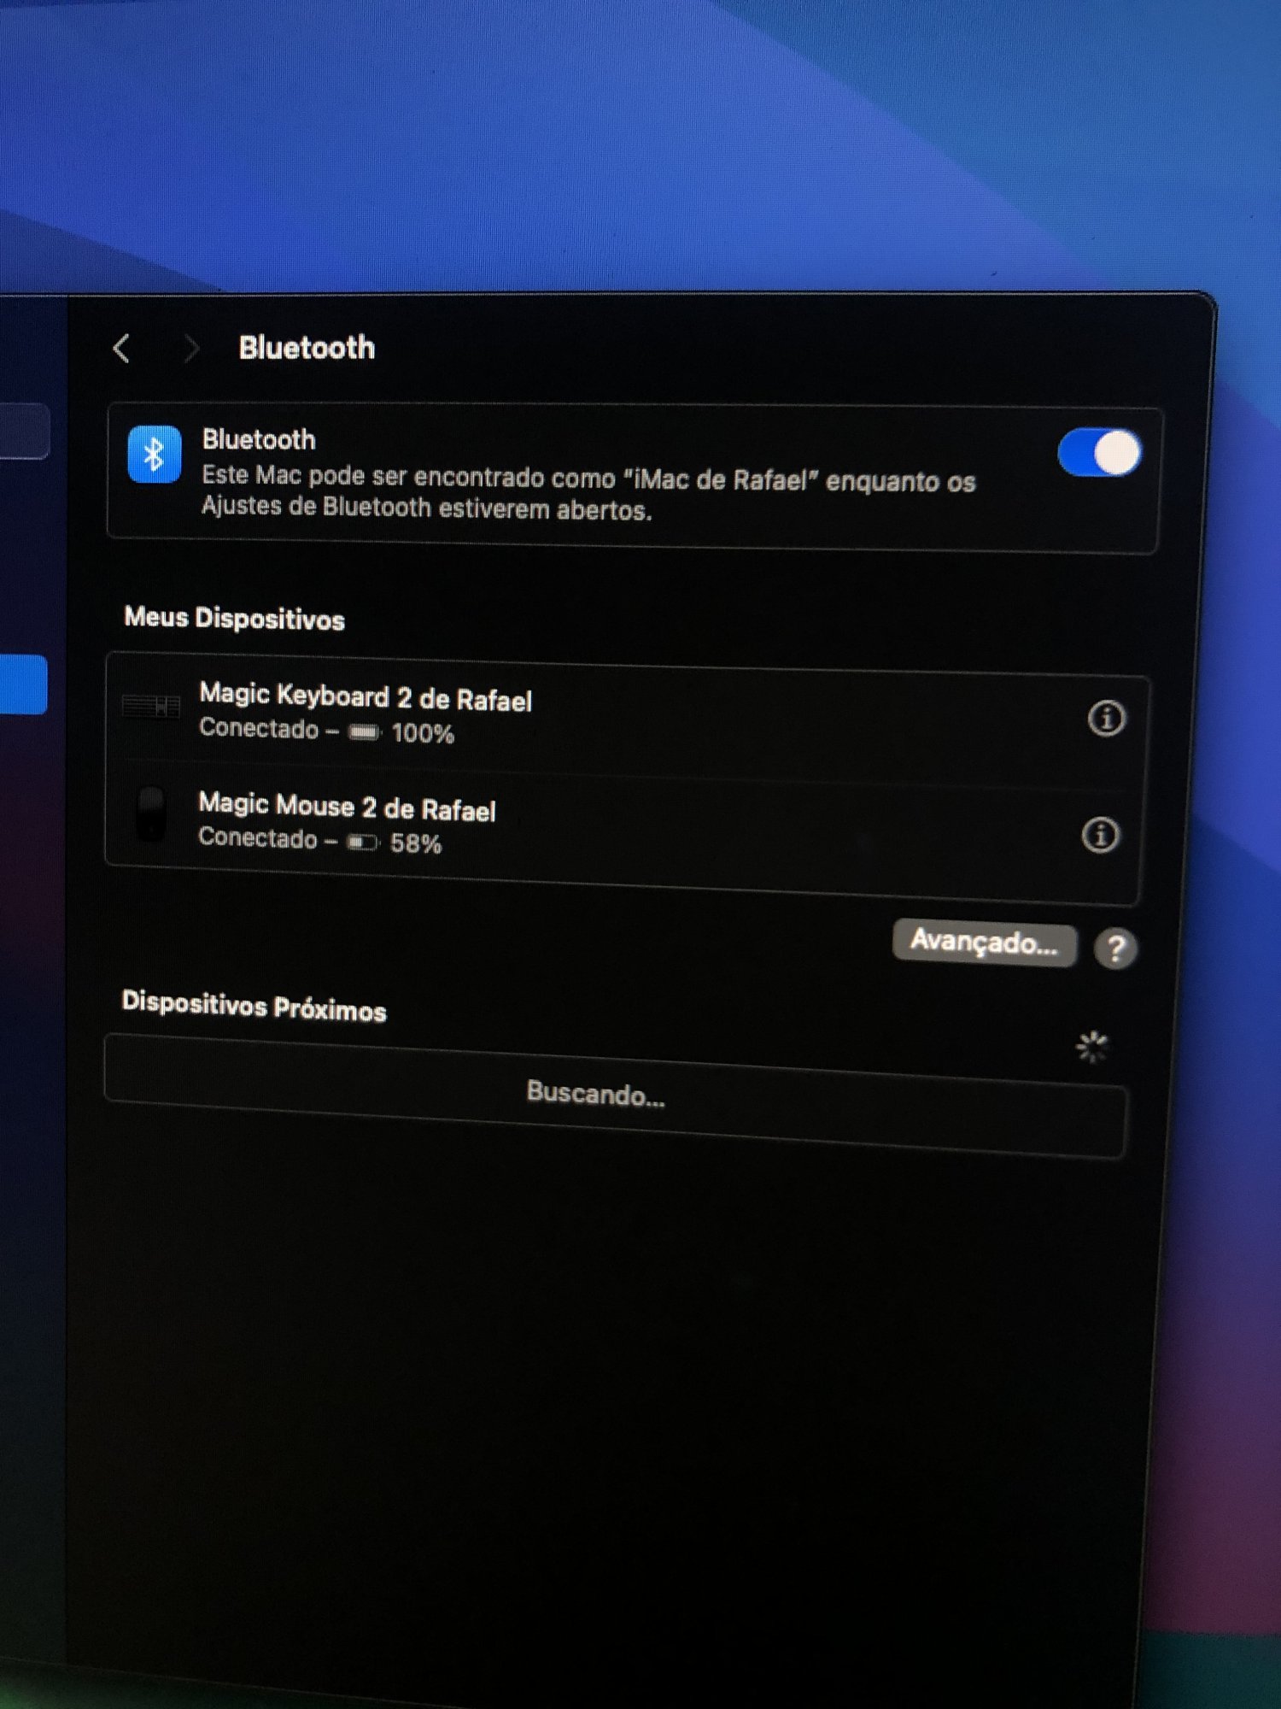Select the highlighted blue sidebar item
The height and width of the screenshot is (1709, 1281).
click(23, 684)
